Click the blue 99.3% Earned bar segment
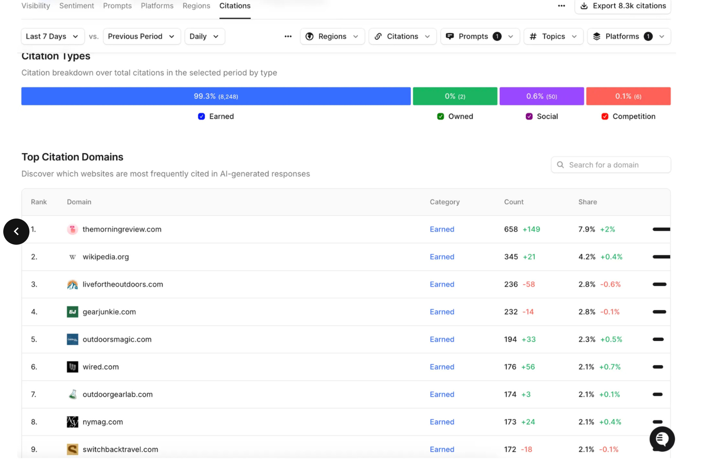 click(x=216, y=96)
